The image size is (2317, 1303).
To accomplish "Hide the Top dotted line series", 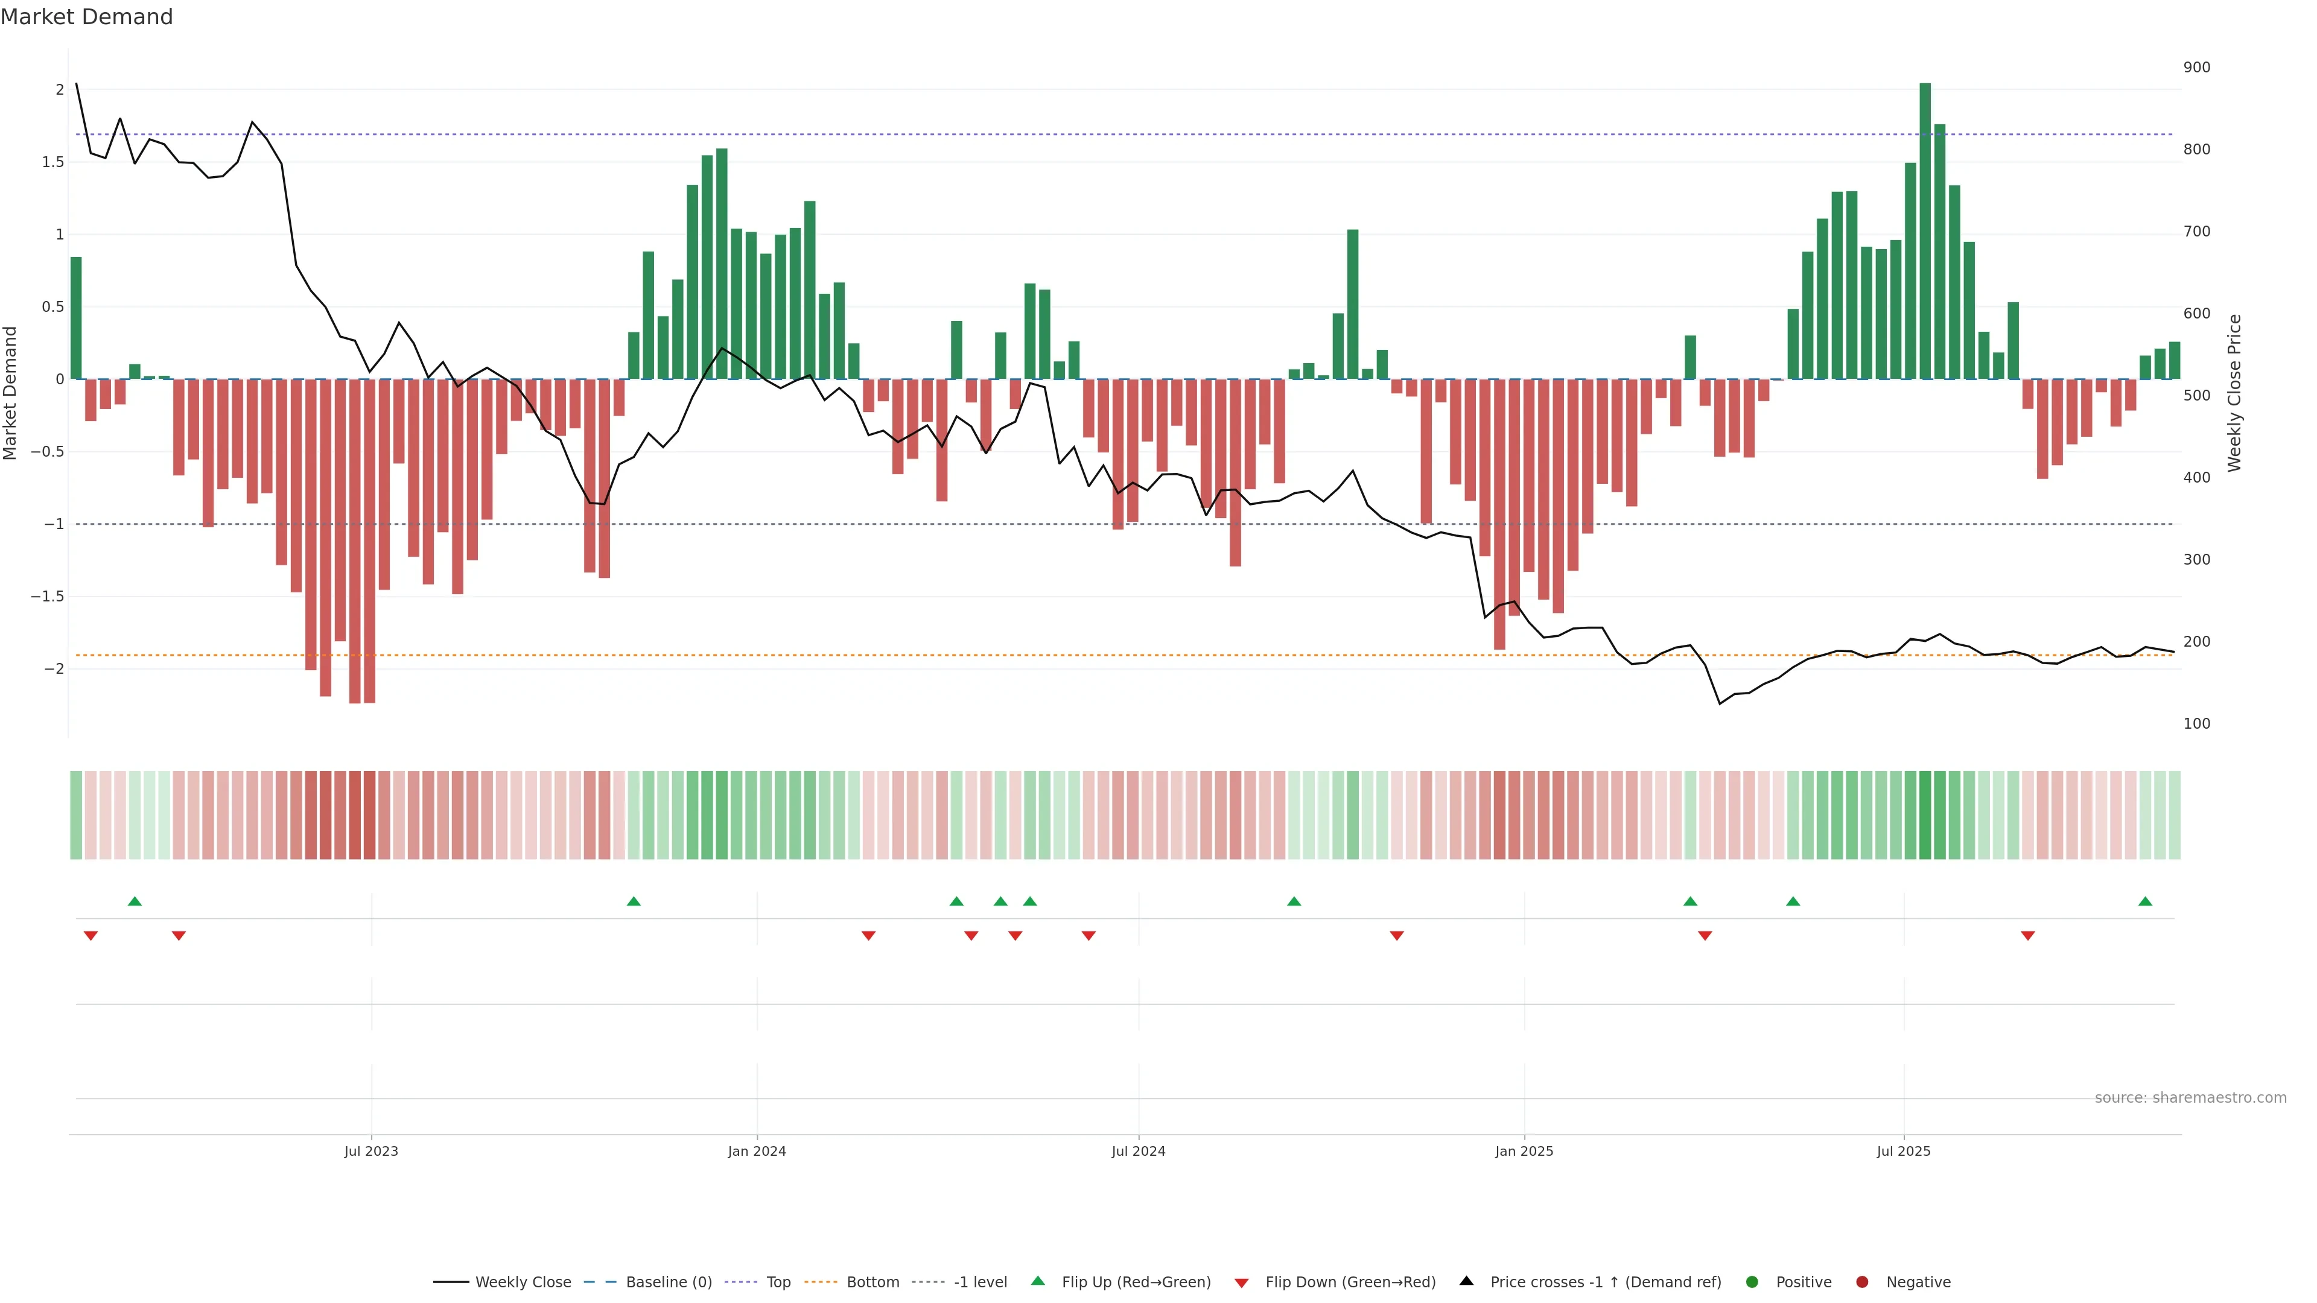I will pos(778,1281).
